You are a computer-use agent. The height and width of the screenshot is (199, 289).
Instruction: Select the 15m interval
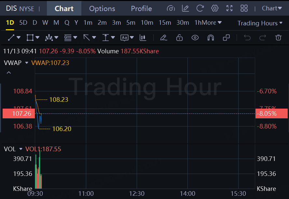point(165,23)
